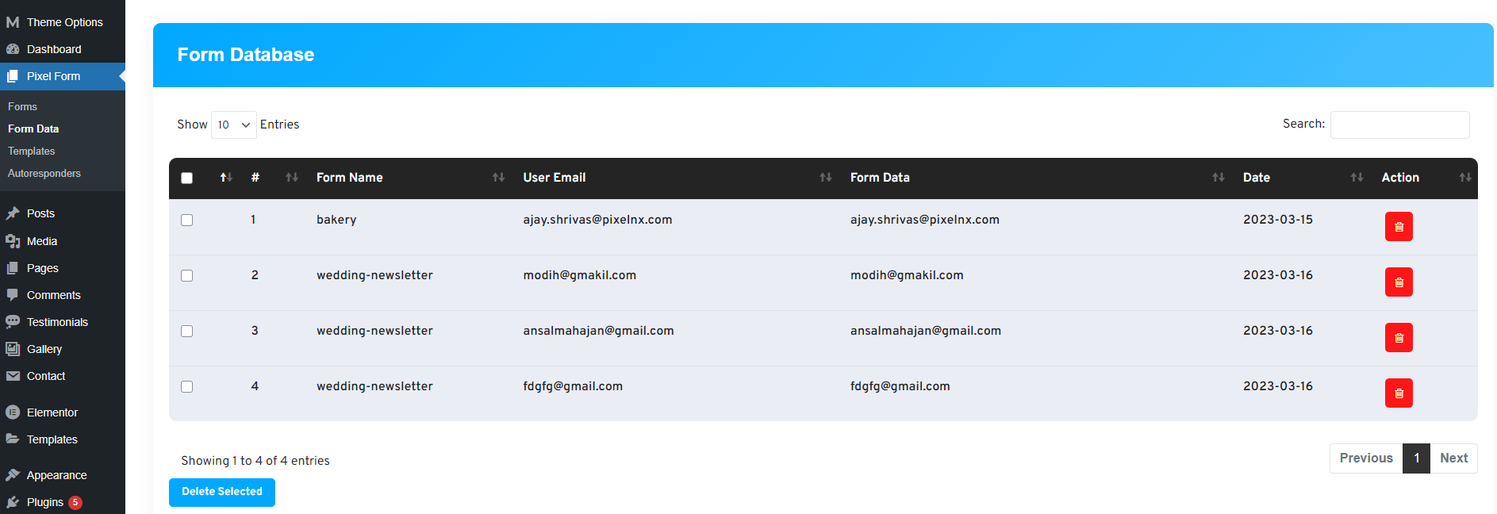Open the Plugins menu with 5 updates
The width and height of the screenshot is (1497, 514).
(x=45, y=502)
